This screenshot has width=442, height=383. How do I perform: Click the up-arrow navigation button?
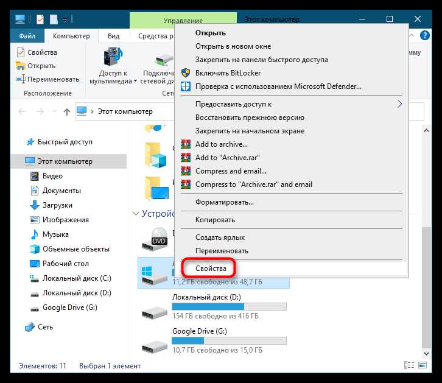click(66, 111)
